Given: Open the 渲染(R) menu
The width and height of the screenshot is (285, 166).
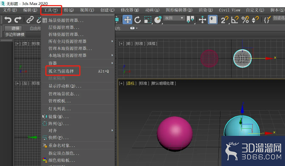Looking at the screenshot, I should 206,10.
